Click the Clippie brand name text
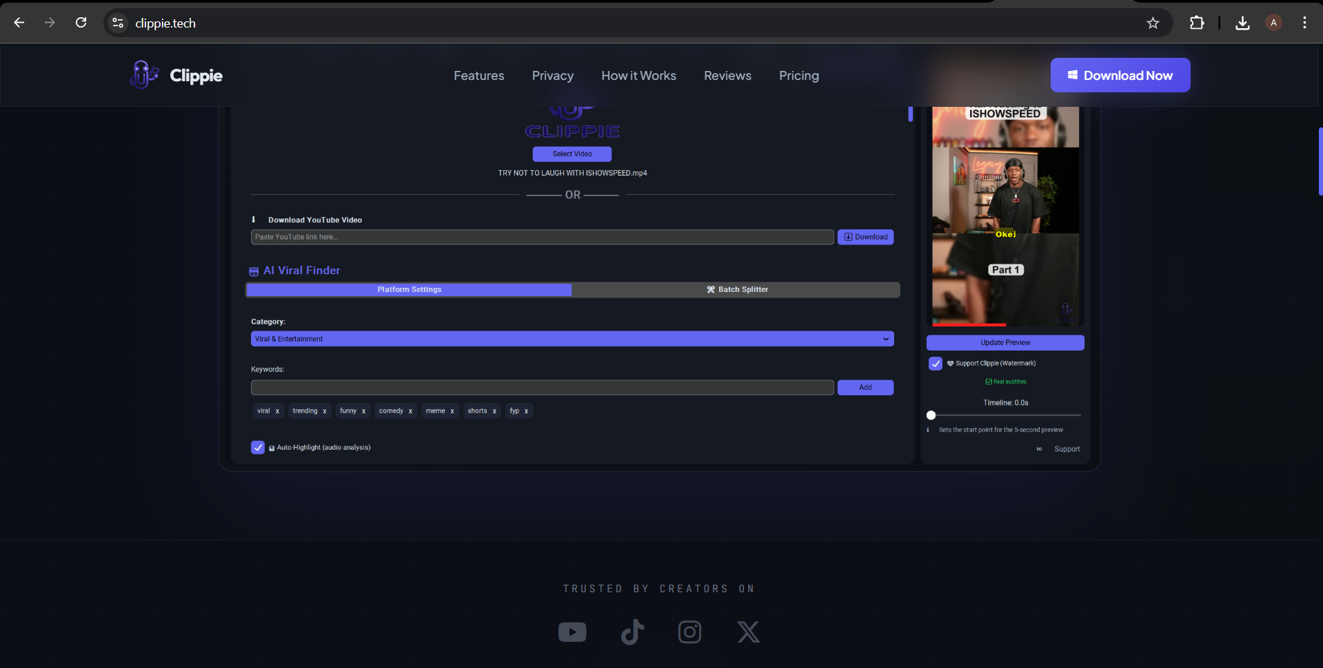This screenshot has height=668, width=1323. tap(196, 76)
